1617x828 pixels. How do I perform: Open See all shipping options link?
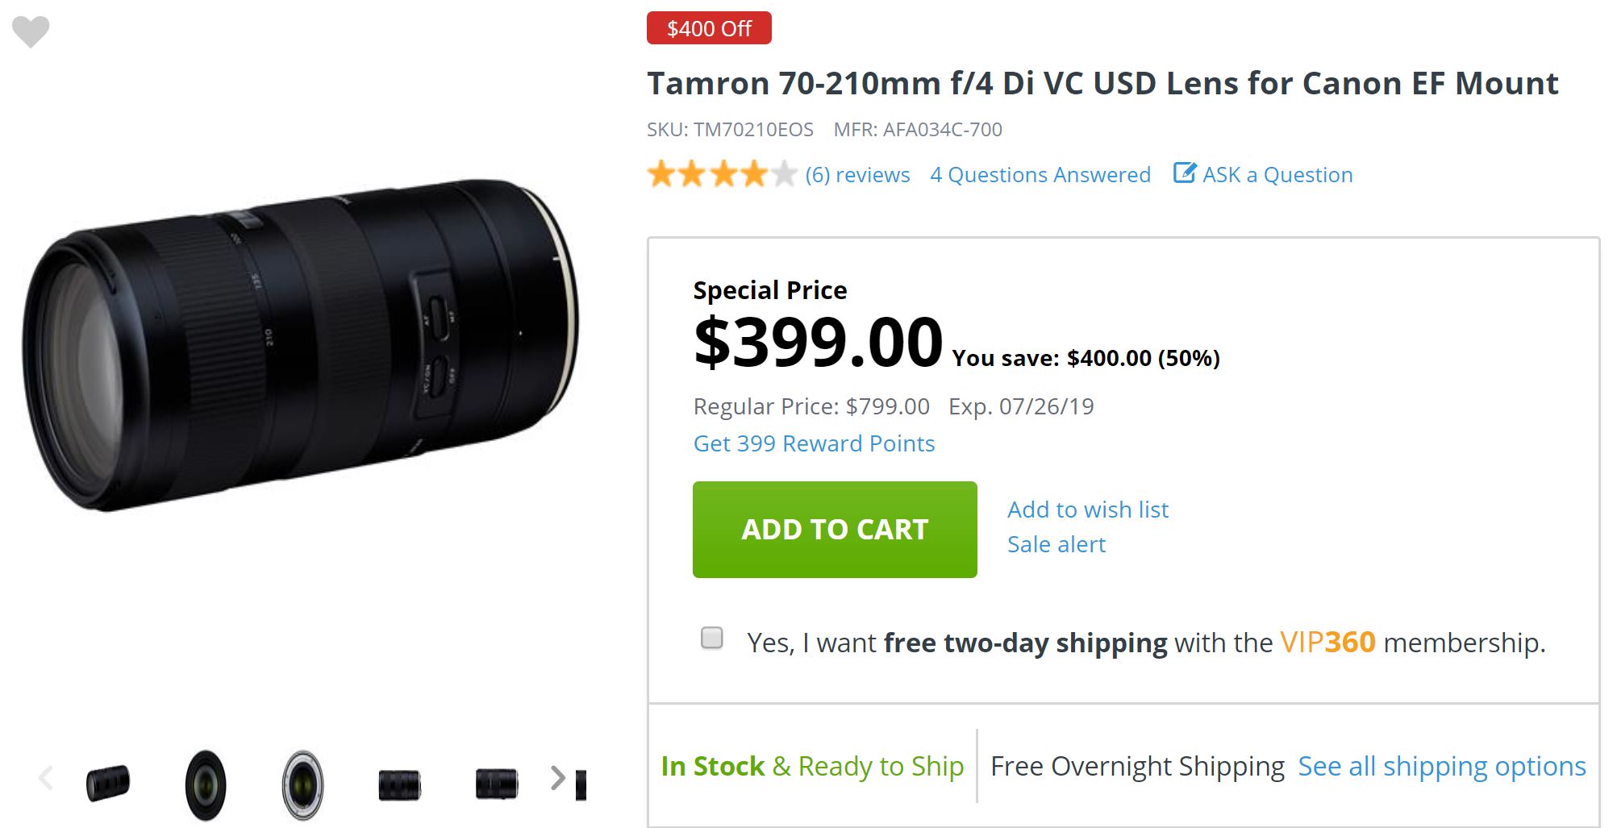[1441, 766]
